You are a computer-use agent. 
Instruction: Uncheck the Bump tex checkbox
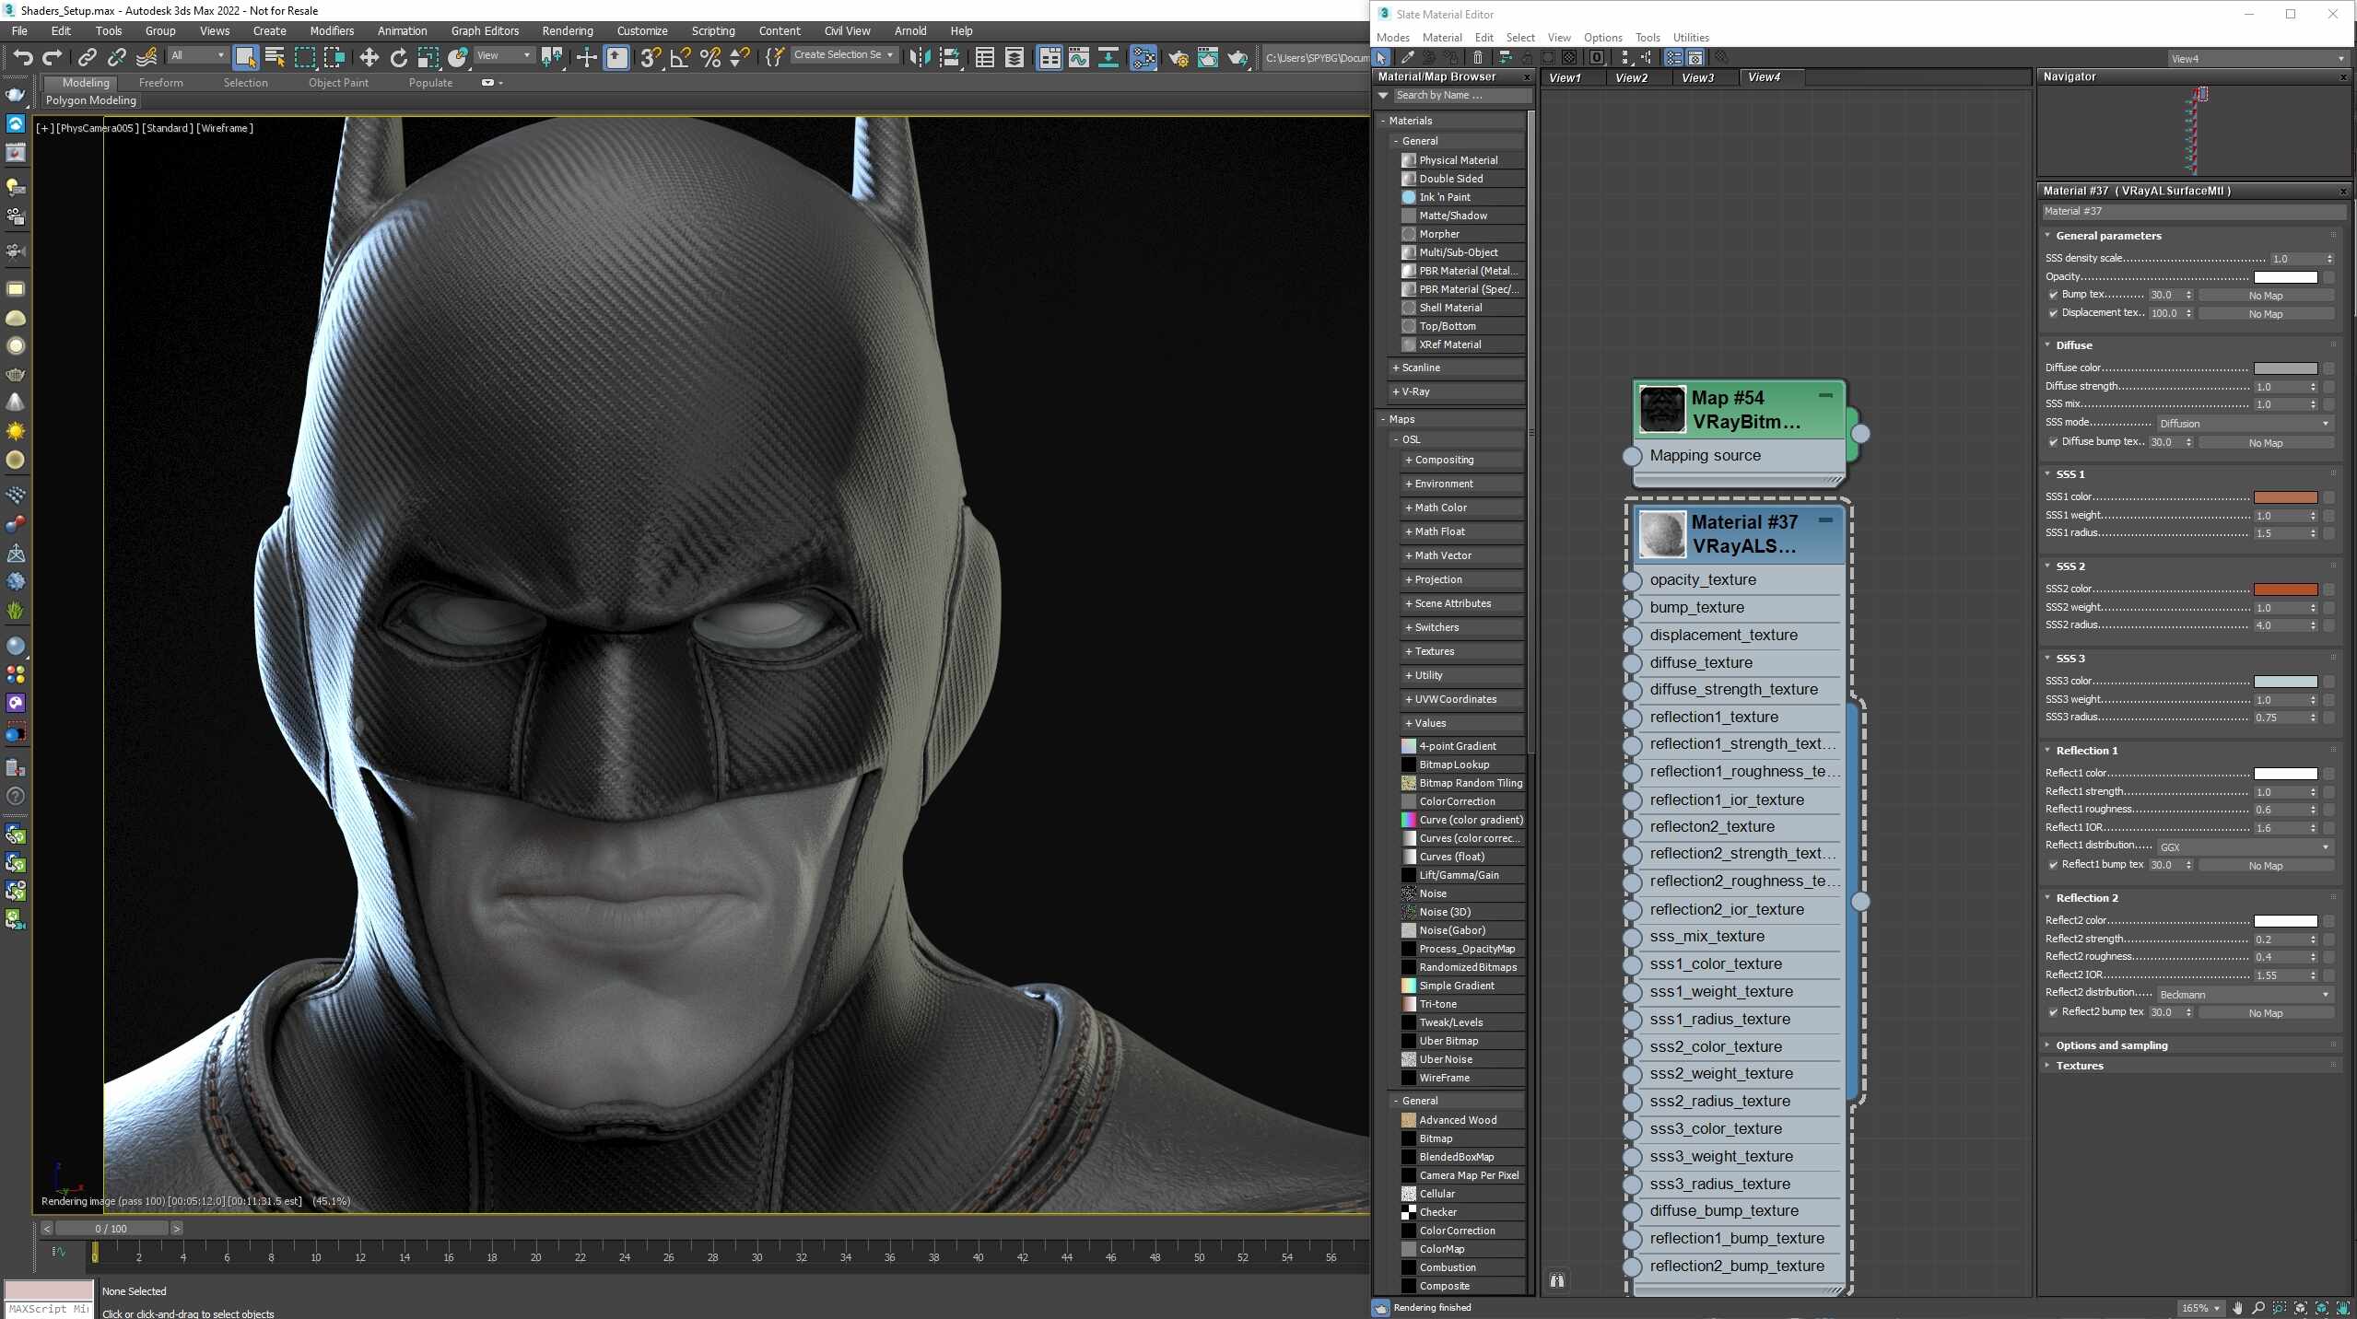point(2053,295)
